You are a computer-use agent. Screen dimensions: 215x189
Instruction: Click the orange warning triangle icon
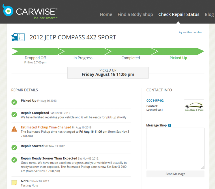click(14, 129)
